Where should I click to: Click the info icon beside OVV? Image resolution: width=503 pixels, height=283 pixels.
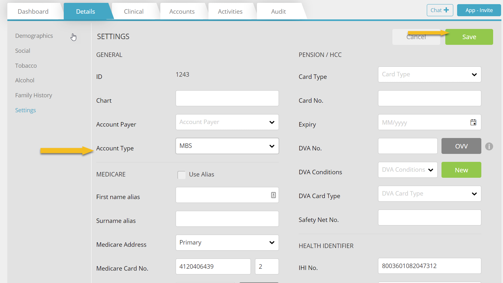[x=489, y=146]
